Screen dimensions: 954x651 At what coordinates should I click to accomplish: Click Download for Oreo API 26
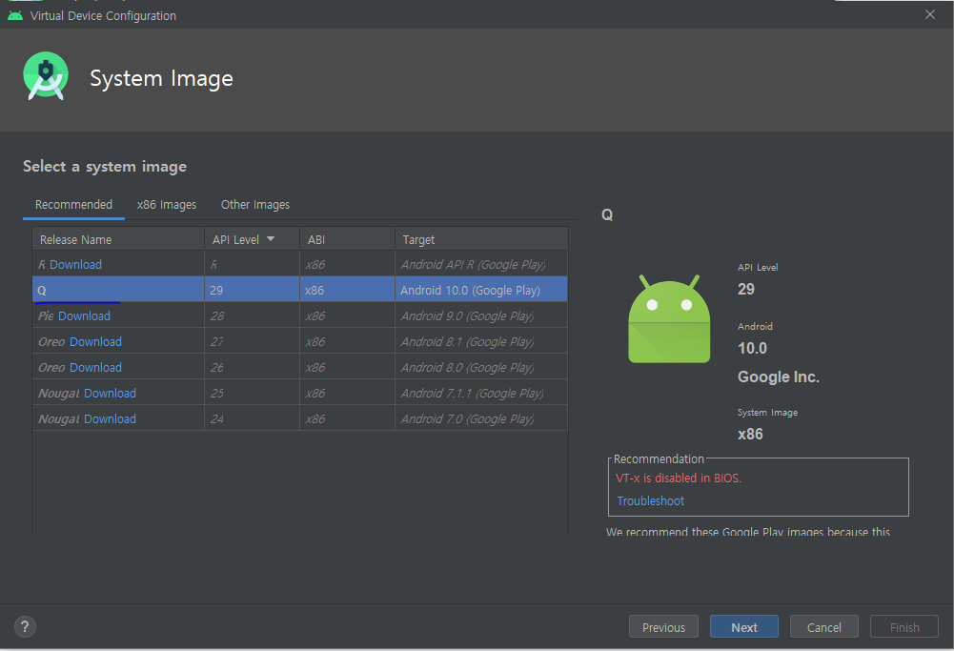pyautogui.click(x=95, y=368)
